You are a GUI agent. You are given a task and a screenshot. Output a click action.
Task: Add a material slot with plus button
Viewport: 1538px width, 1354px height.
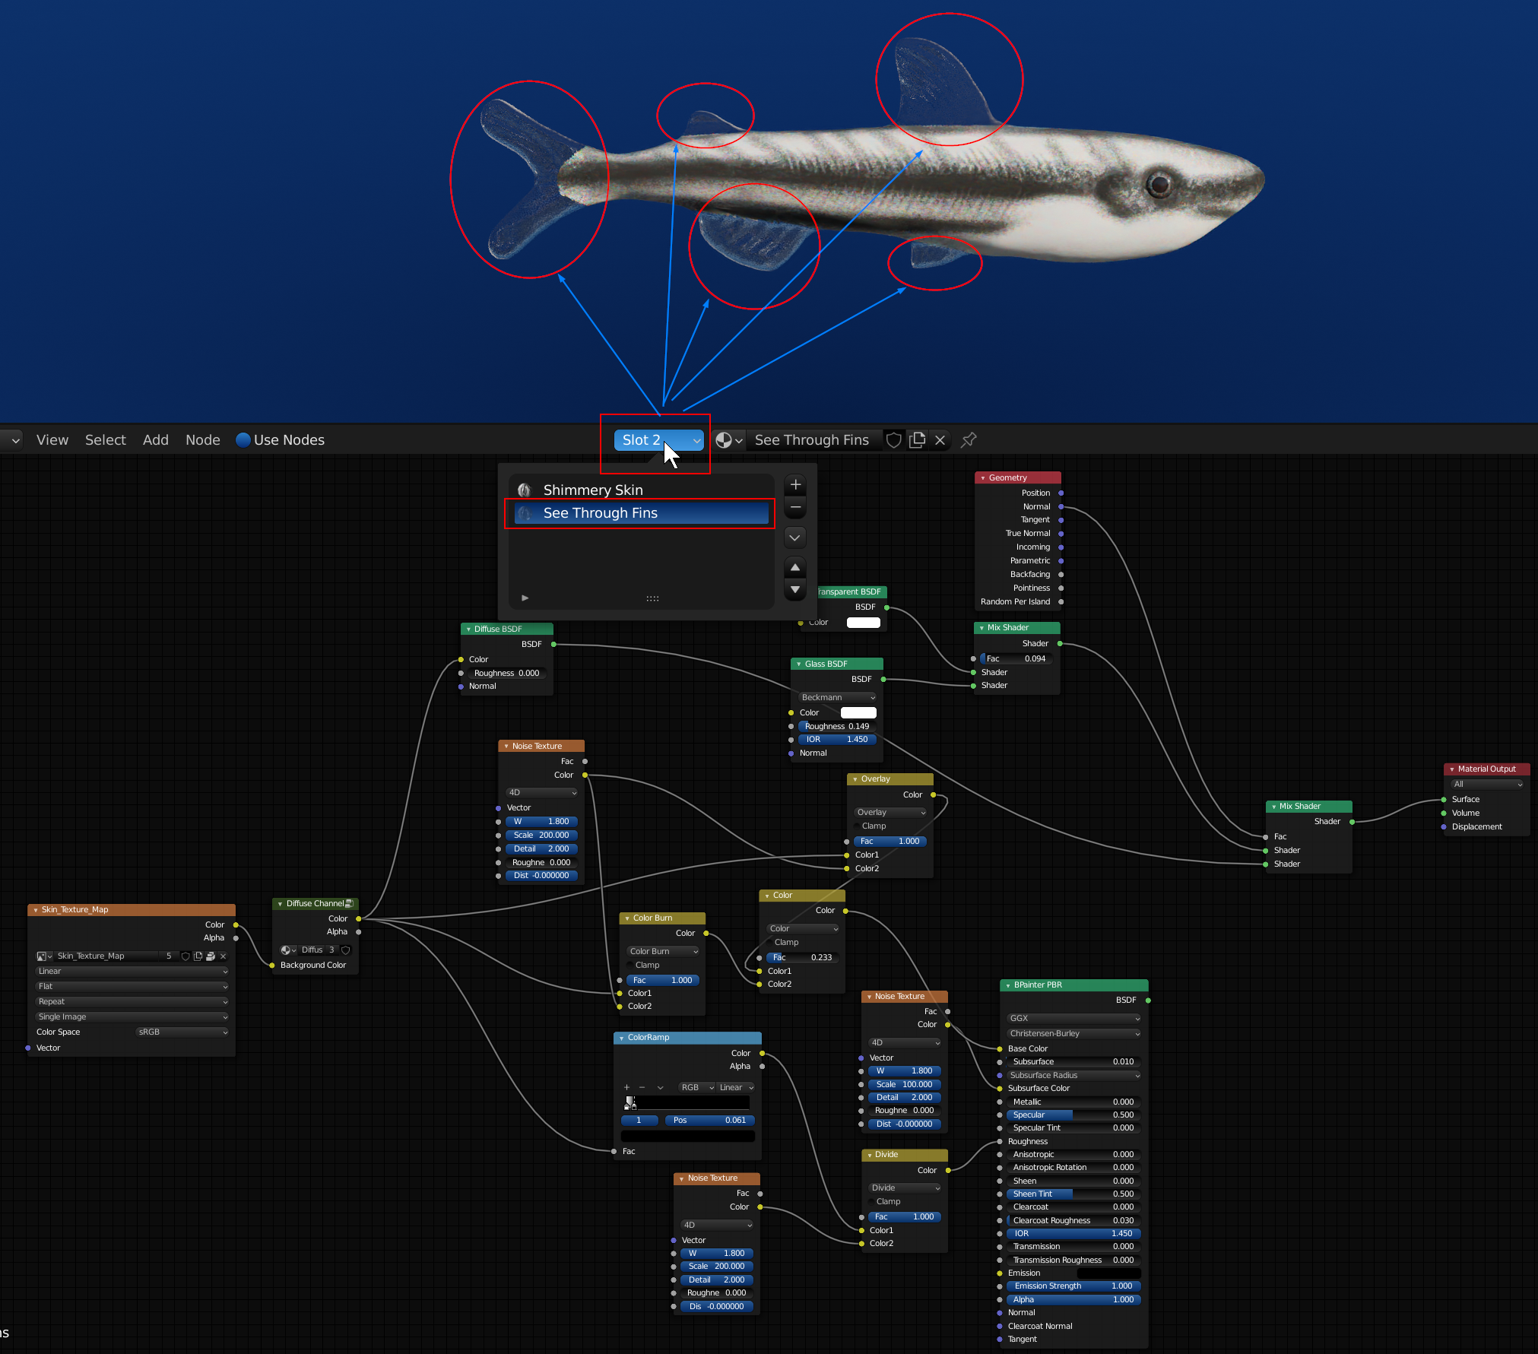click(795, 484)
